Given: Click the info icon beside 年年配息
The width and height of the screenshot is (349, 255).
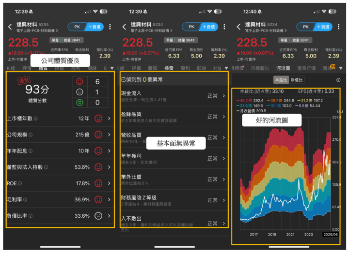Looking at the screenshot, I should click(31, 151).
